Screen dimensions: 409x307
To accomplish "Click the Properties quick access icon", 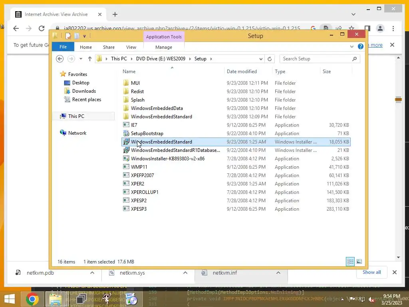I will point(68,36).
